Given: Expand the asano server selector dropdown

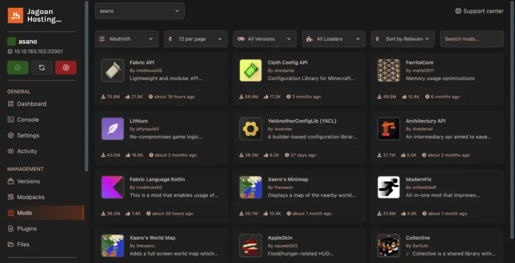Looking at the screenshot, I should [140, 11].
